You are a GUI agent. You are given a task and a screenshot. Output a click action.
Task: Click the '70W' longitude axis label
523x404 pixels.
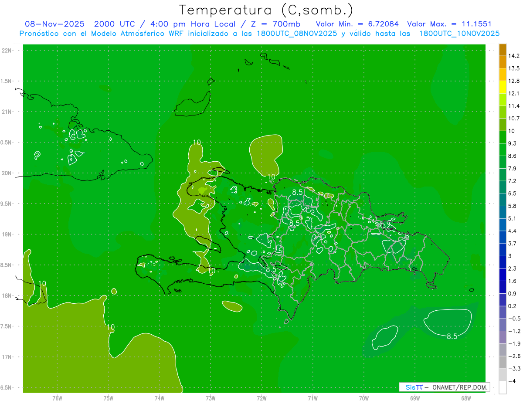pos(363,398)
